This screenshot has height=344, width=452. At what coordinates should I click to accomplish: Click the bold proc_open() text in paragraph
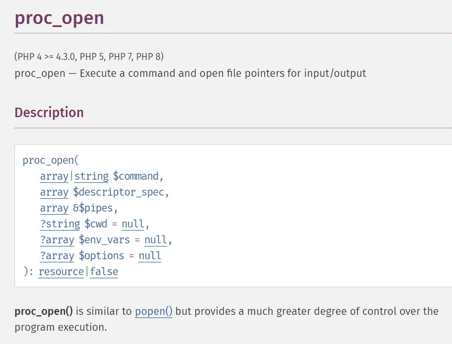point(44,311)
